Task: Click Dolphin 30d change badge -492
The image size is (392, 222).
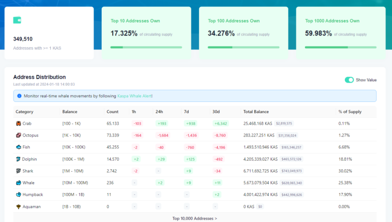Action: click(x=219, y=159)
